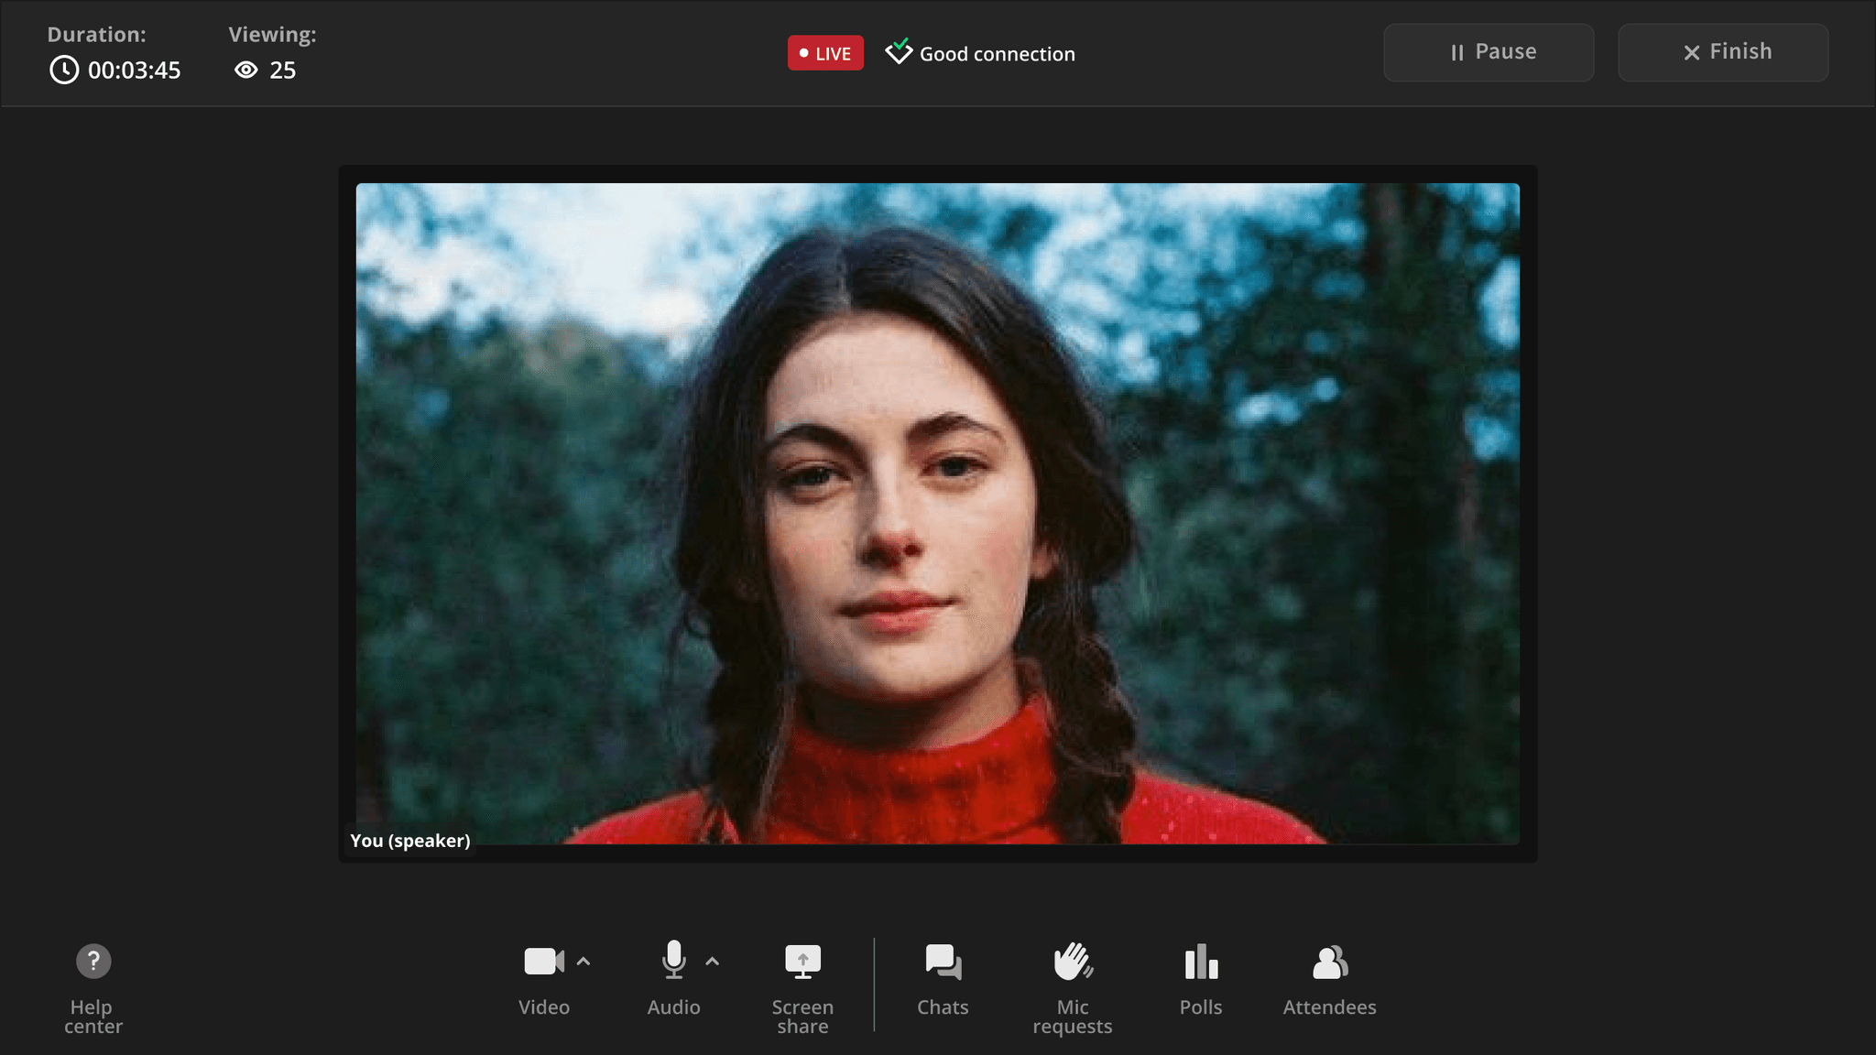Open Mic requests raised-hand icon
The height and width of the screenshot is (1055, 1876).
pos(1072,962)
